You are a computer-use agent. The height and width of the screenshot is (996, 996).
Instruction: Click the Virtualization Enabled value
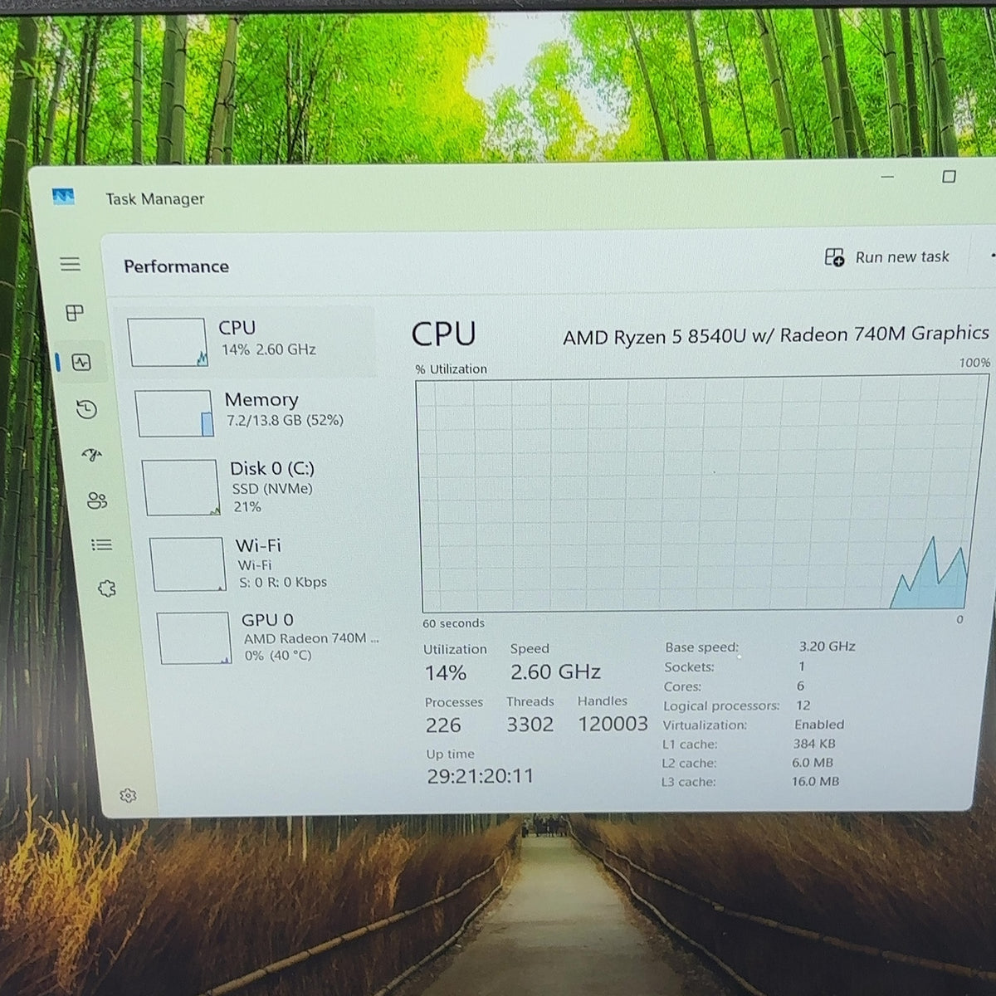coord(819,725)
